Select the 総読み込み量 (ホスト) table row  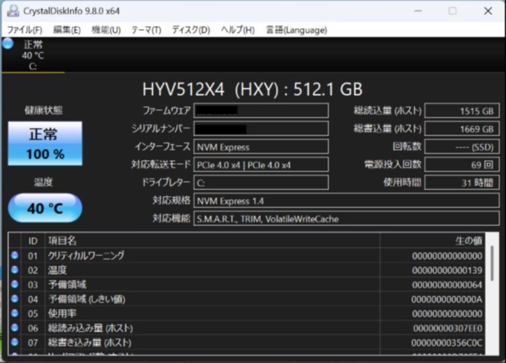[246, 328]
